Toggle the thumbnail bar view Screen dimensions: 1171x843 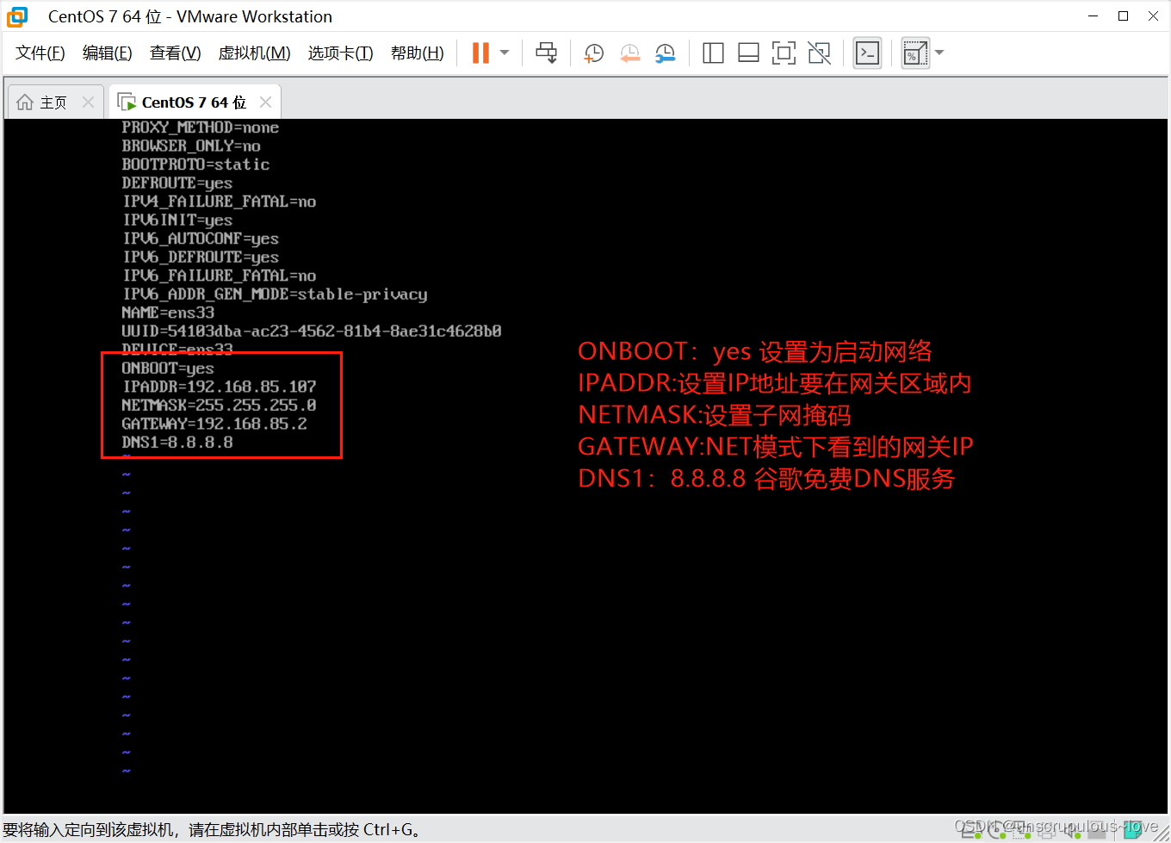748,53
